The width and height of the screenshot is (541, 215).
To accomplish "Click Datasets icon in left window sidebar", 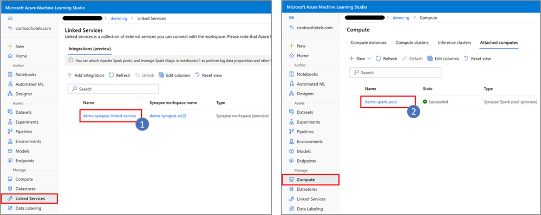I will pos(10,112).
